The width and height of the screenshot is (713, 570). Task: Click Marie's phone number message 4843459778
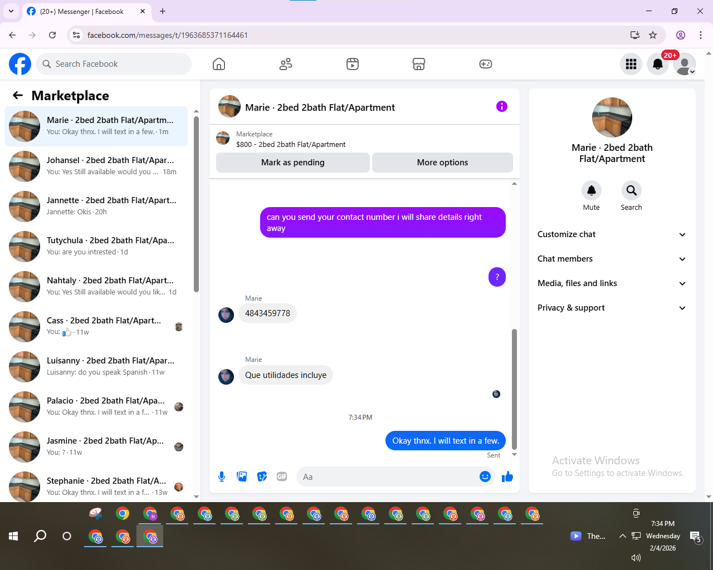267,313
